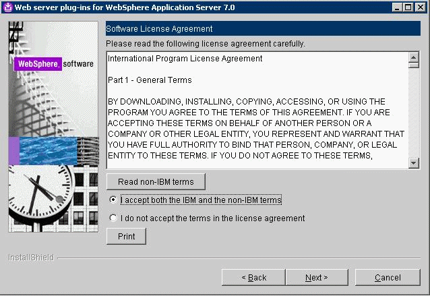Click the scrollbar track below the thumb
The height and width of the screenshot is (296, 430).
(x=414, y=113)
